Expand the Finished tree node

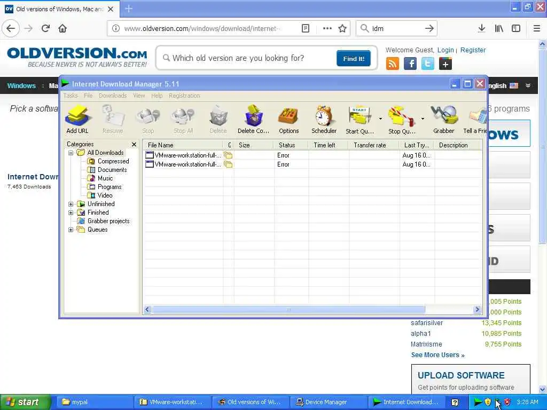point(71,212)
